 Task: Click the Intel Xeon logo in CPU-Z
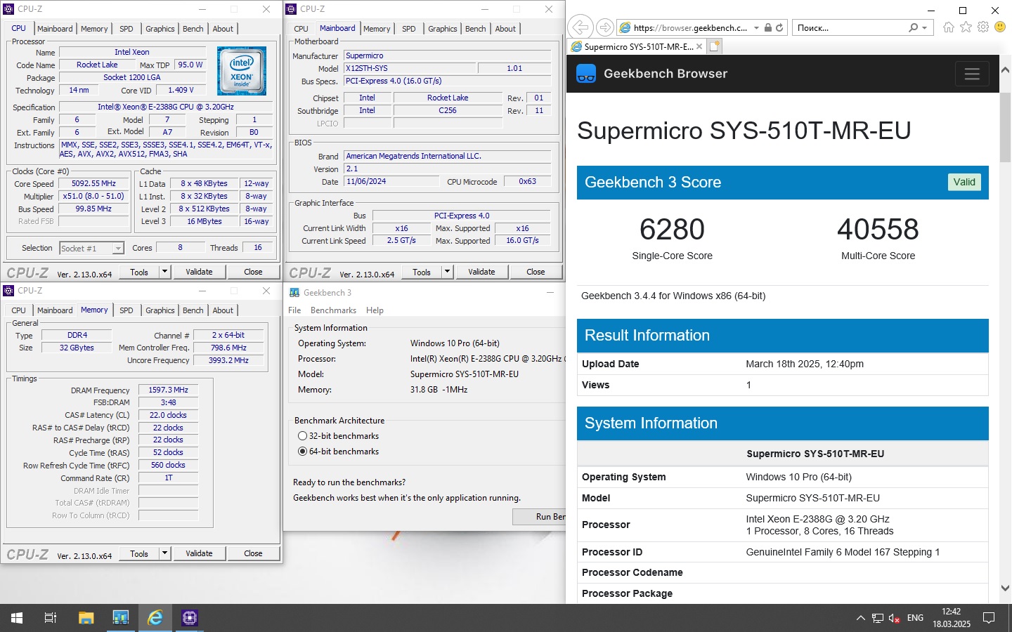point(242,71)
